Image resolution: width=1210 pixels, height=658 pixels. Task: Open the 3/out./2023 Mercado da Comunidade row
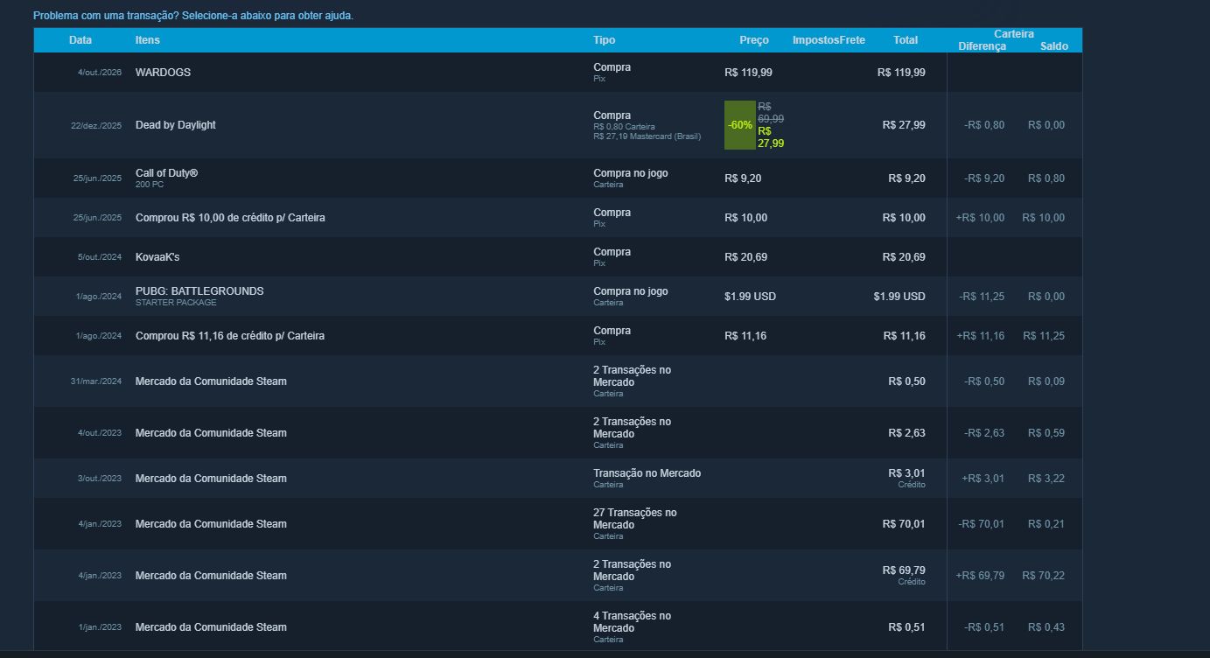[558, 479]
